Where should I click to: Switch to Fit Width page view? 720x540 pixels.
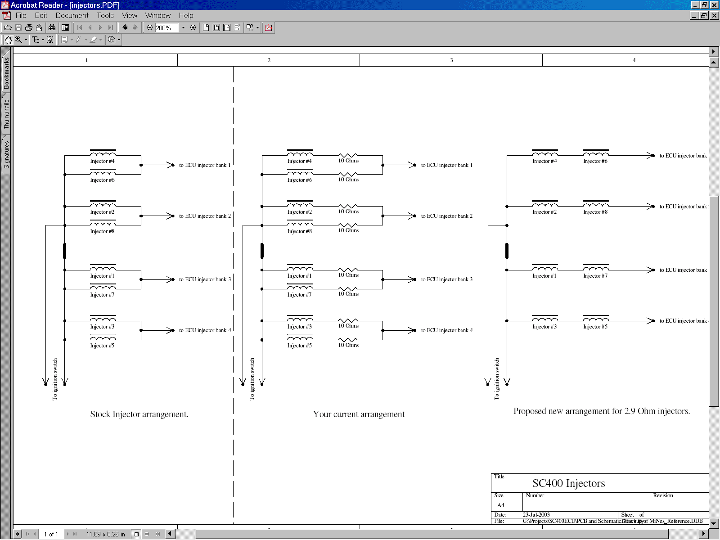coord(227,27)
